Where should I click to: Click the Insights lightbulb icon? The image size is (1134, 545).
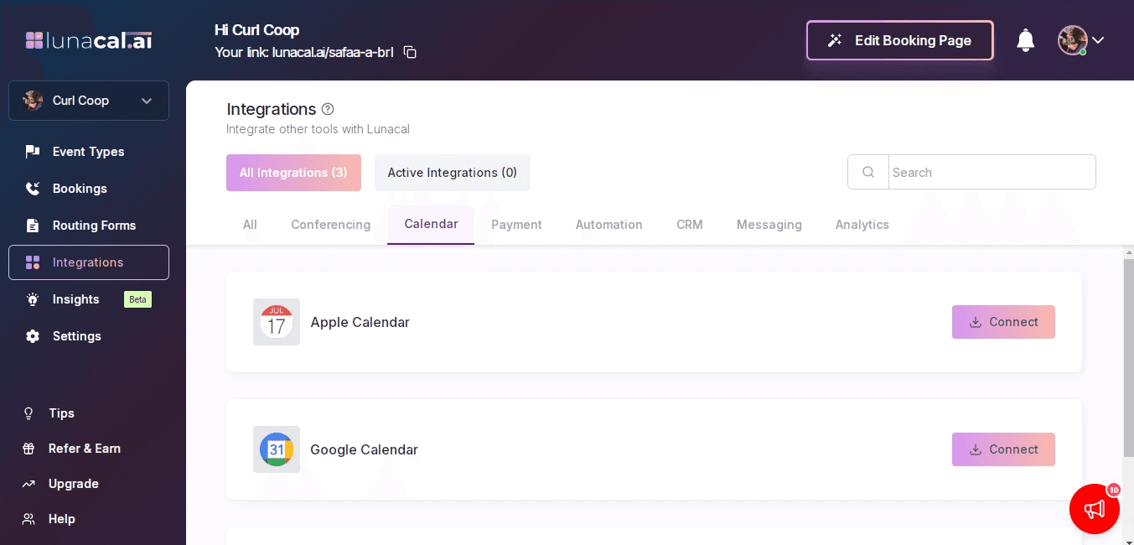(33, 299)
